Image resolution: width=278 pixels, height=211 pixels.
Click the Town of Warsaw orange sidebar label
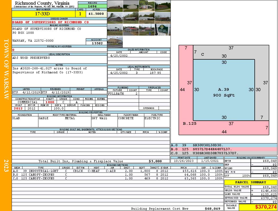6,69
